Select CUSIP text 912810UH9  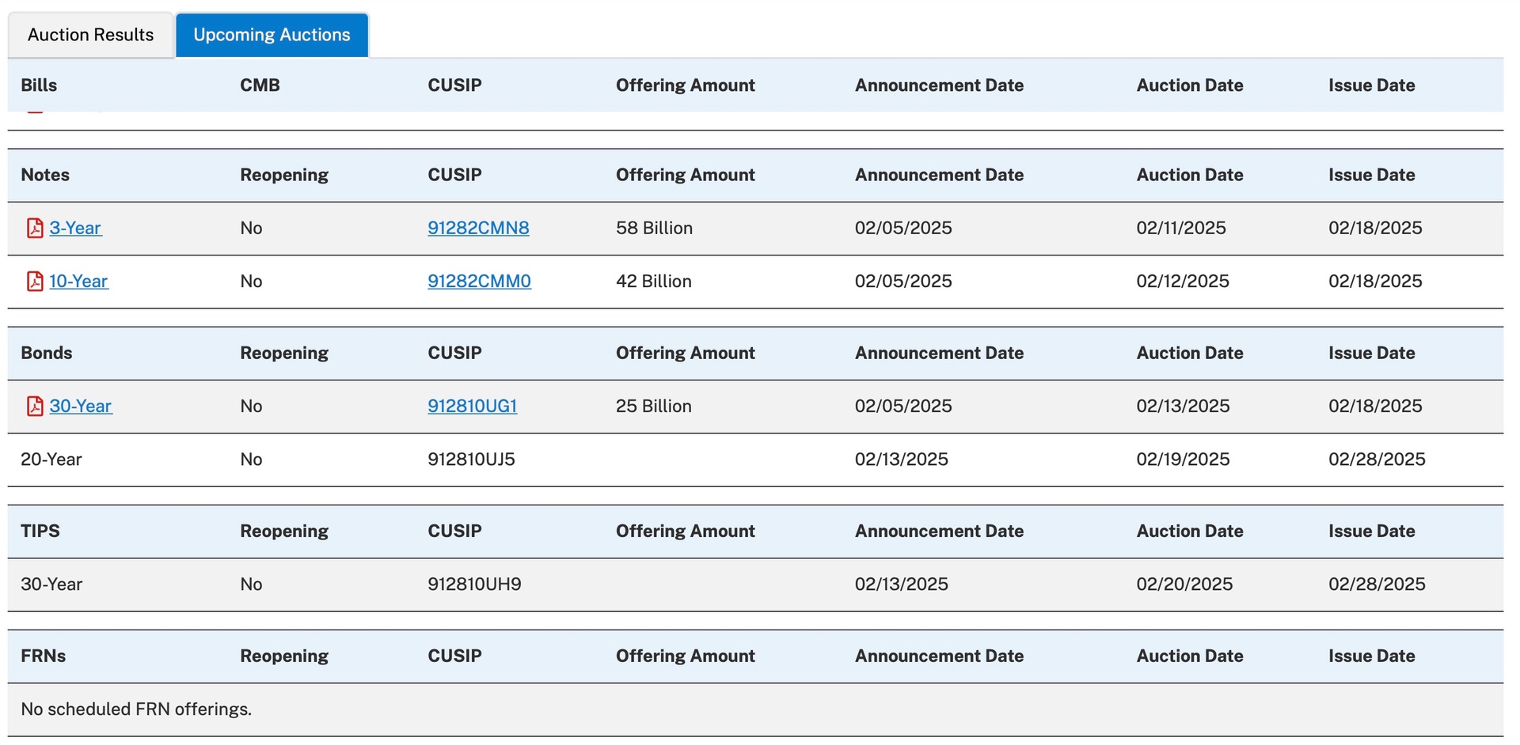click(x=474, y=584)
